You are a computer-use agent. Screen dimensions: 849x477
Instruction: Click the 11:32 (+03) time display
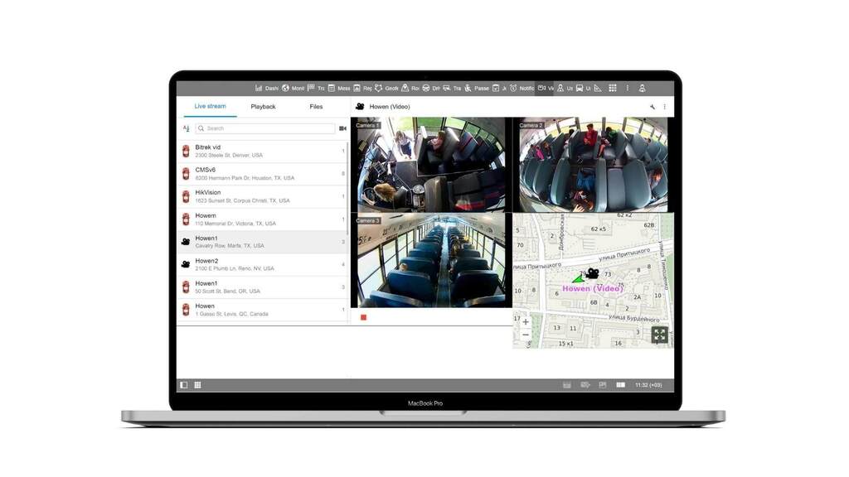pos(648,385)
